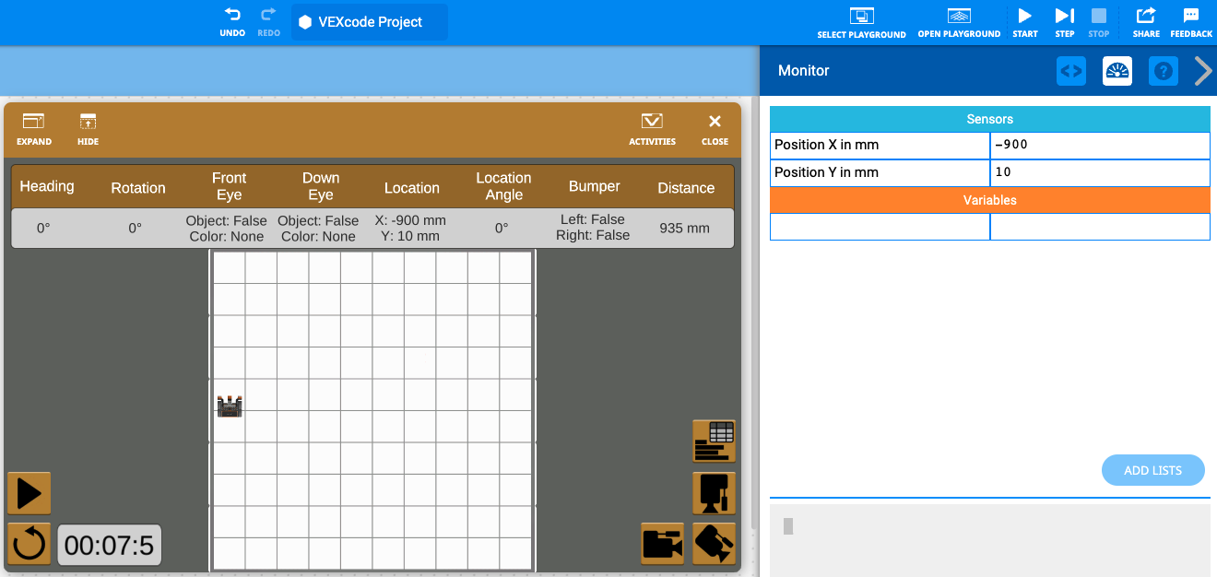The width and height of the screenshot is (1217, 577).
Task: Expand the playground dashboard window
Action: click(34, 128)
